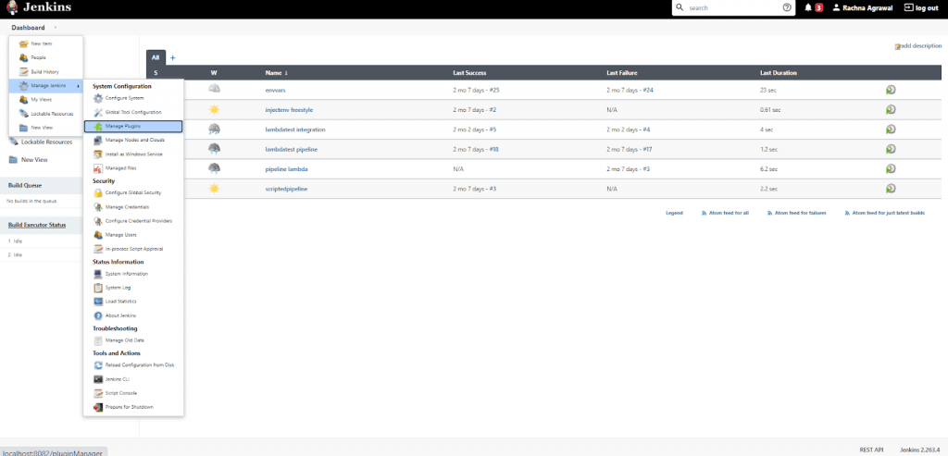Schedule a build for envvars job icon
The image size is (948, 456).
(891, 90)
